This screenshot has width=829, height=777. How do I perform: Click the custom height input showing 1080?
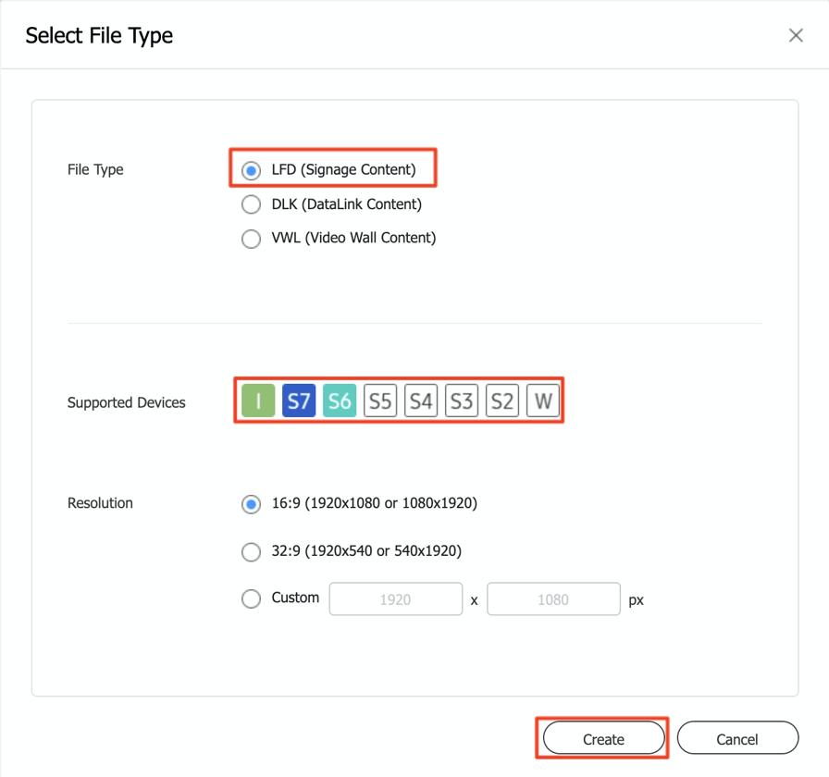click(553, 598)
